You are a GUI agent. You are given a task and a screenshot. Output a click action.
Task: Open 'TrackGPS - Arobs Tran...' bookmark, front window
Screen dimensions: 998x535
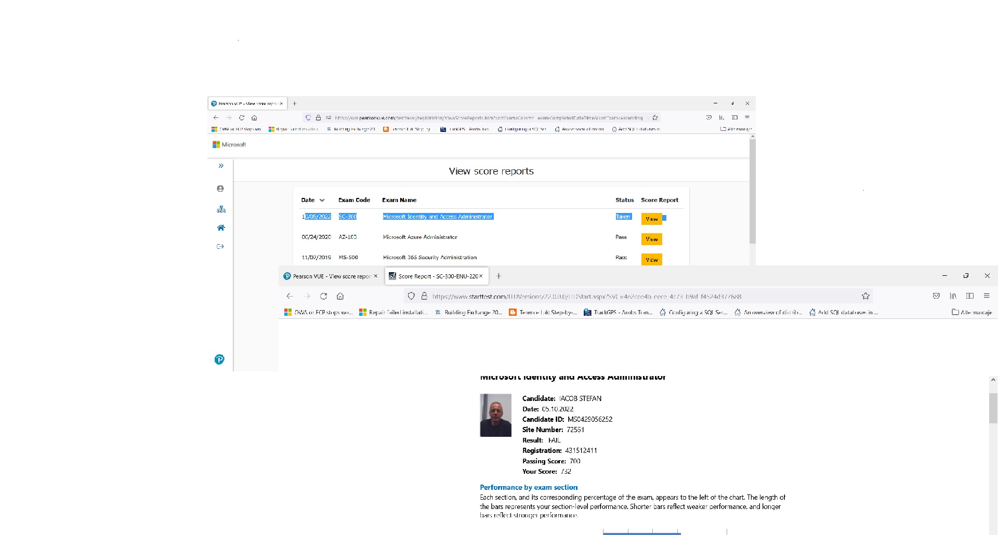[x=618, y=312]
